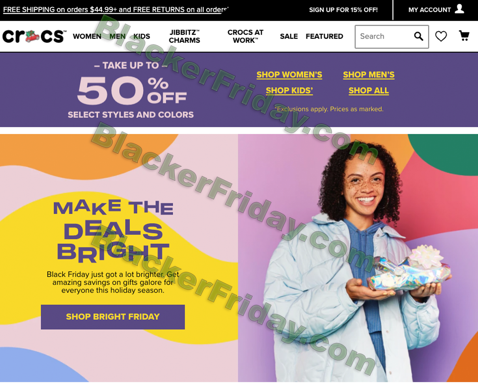Open the Kids menu

pyautogui.click(x=142, y=36)
